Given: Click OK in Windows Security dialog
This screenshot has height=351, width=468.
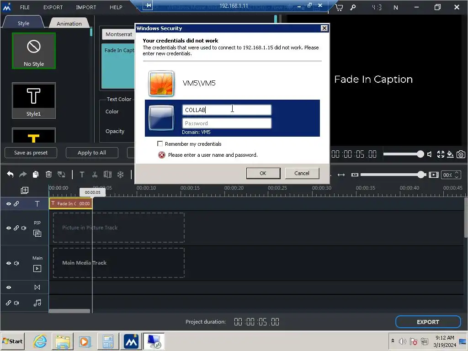Looking at the screenshot, I should [x=263, y=173].
